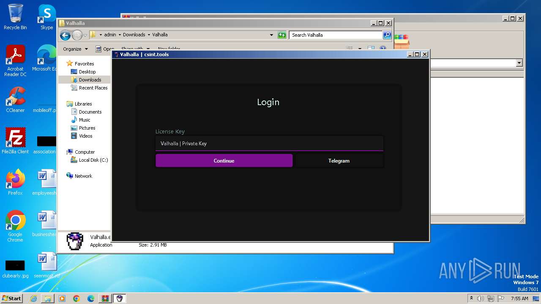541x304 pixels.
Task: Switch to Valhalla app taskbar button
Action: tap(120, 299)
